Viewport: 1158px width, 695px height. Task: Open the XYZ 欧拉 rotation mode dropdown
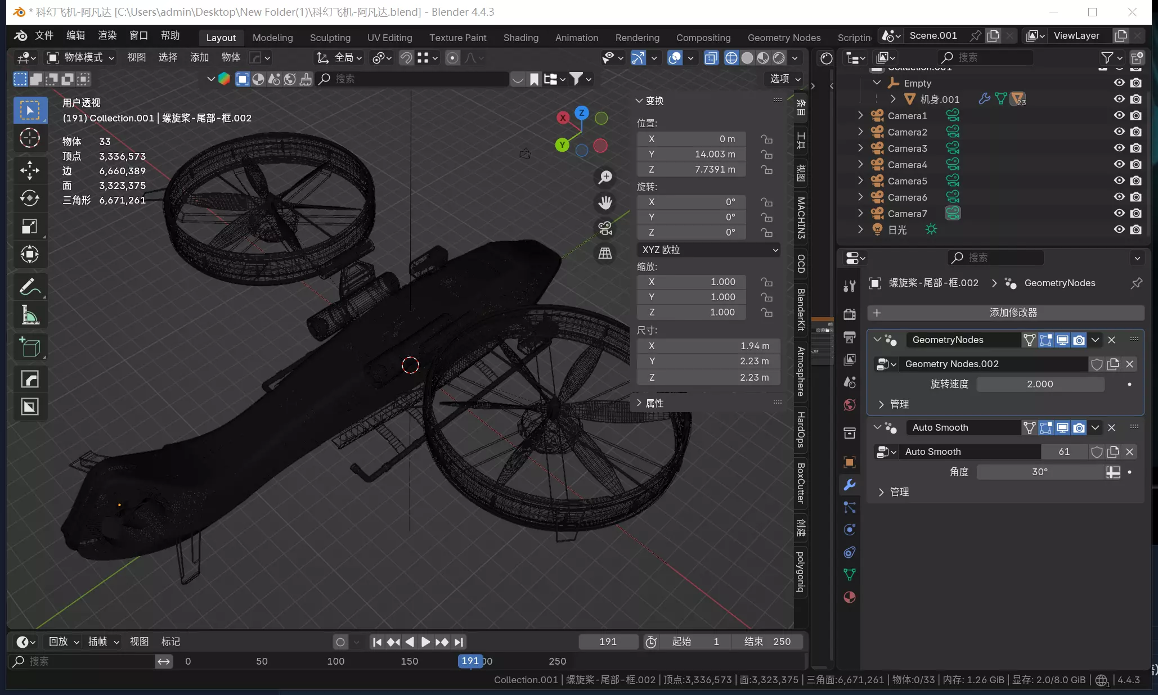tap(708, 250)
